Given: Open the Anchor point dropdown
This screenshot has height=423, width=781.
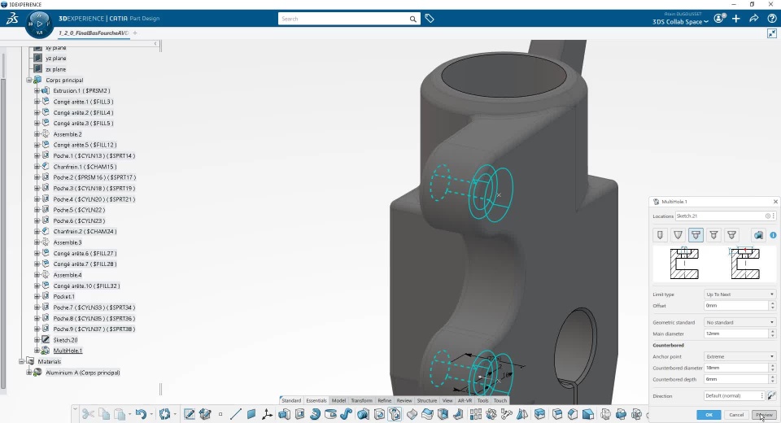Looking at the screenshot, I should pos(740,357).
